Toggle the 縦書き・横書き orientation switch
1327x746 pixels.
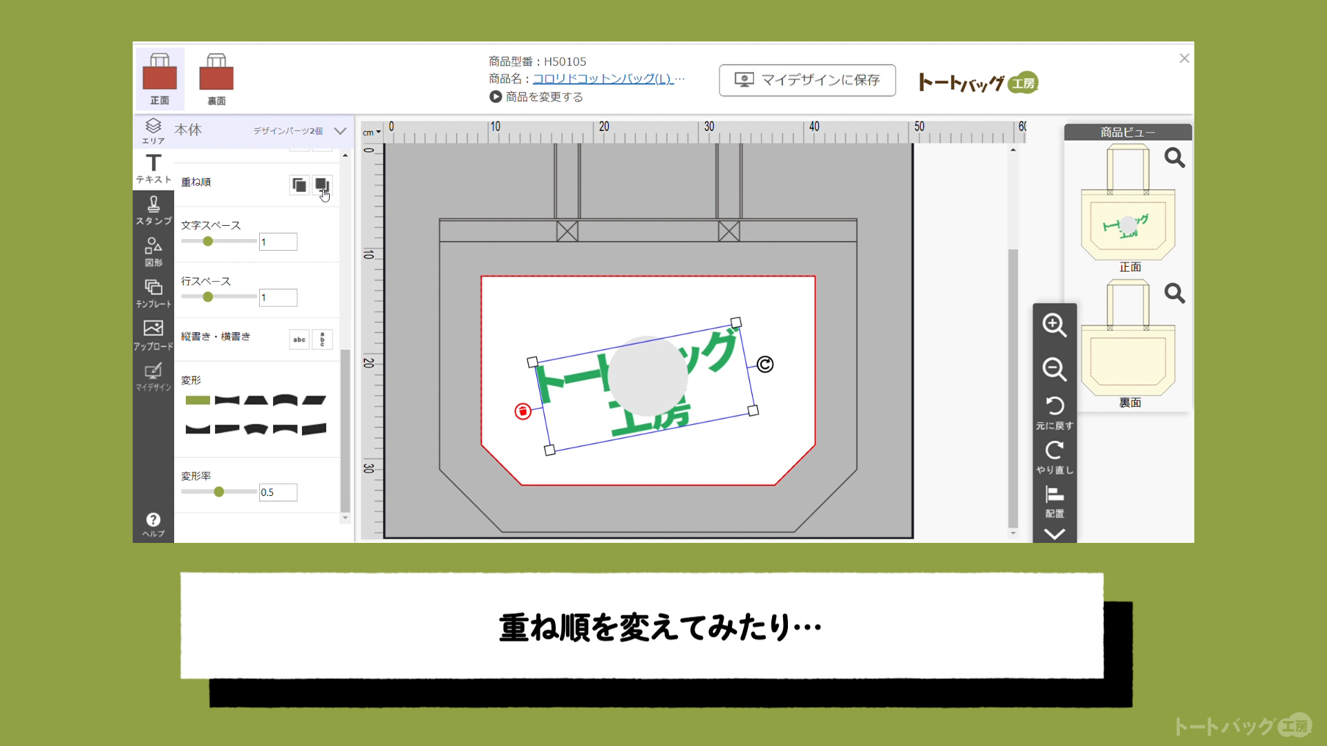[323, 339]
